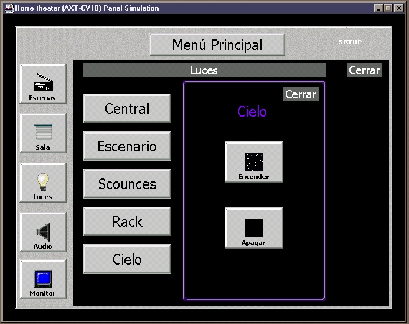Open the Audio speaker icon
Image resolution: width=409 pixels, height=324 pixels.
[43, 233]
